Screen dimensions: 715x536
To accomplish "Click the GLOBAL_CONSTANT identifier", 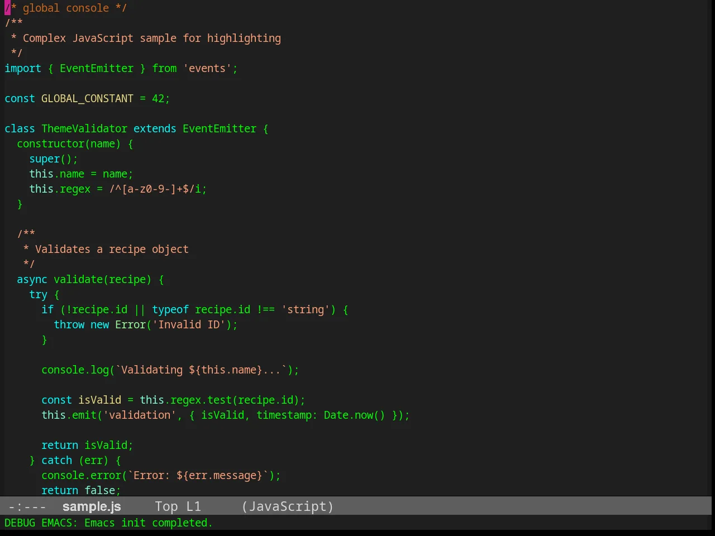I will [x=87, y=98].
